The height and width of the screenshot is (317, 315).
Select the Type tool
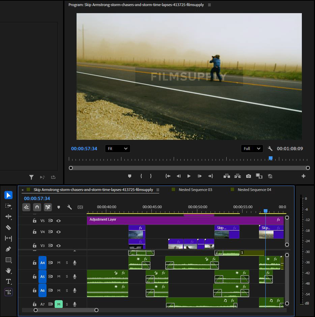(8, 281)
